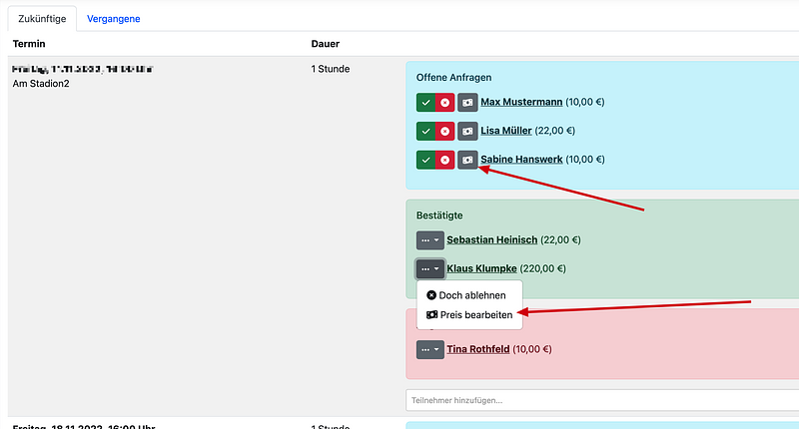Reject Max Mustermann's request with red X
The image size is (799, 429).
(x=444, y=102)
